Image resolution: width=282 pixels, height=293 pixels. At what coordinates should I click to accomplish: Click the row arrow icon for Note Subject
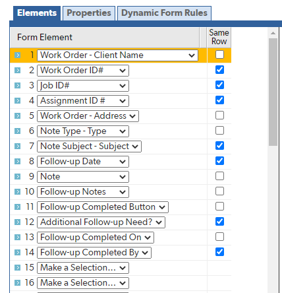click(17, 146)
